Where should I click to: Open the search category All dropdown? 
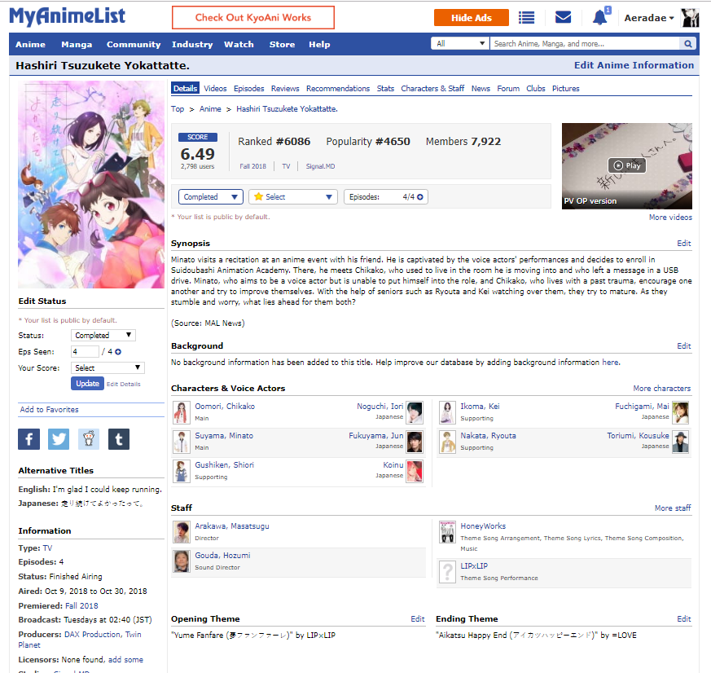(x=460, y=44)
